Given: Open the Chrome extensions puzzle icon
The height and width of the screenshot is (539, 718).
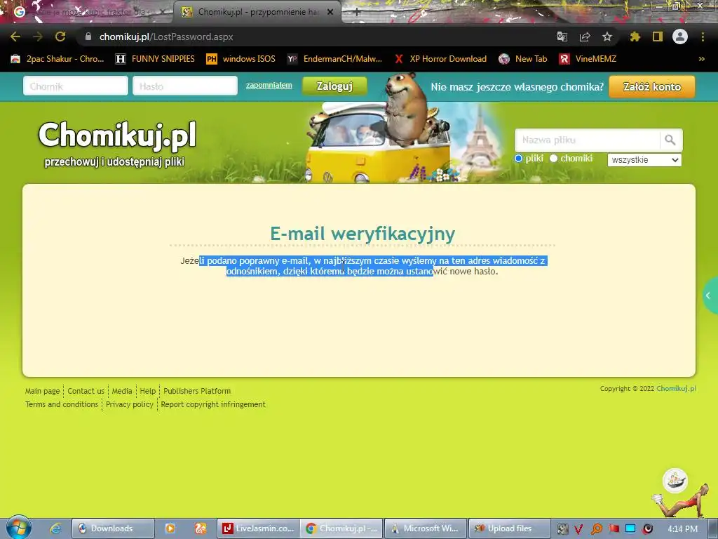Looking at the screenshot, I should (x=635, y=36).
